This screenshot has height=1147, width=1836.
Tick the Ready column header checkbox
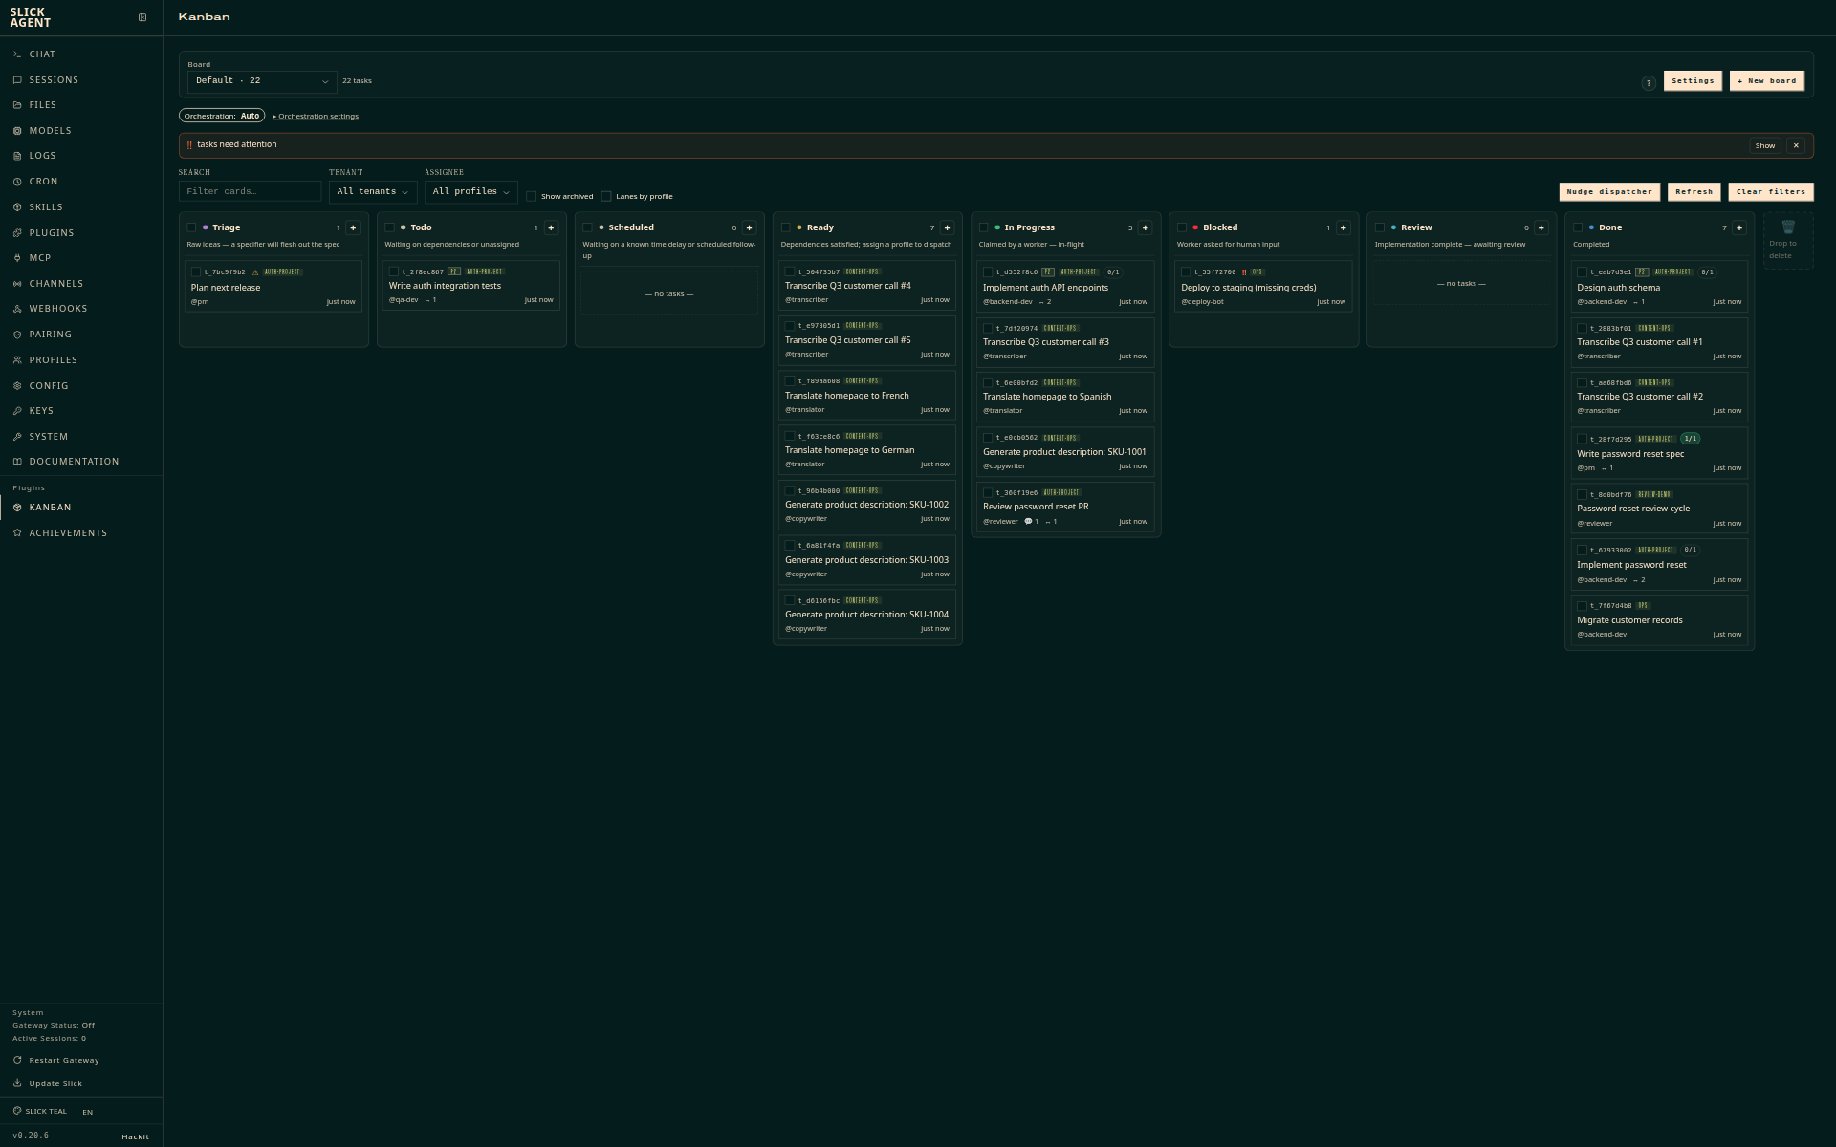785,227
